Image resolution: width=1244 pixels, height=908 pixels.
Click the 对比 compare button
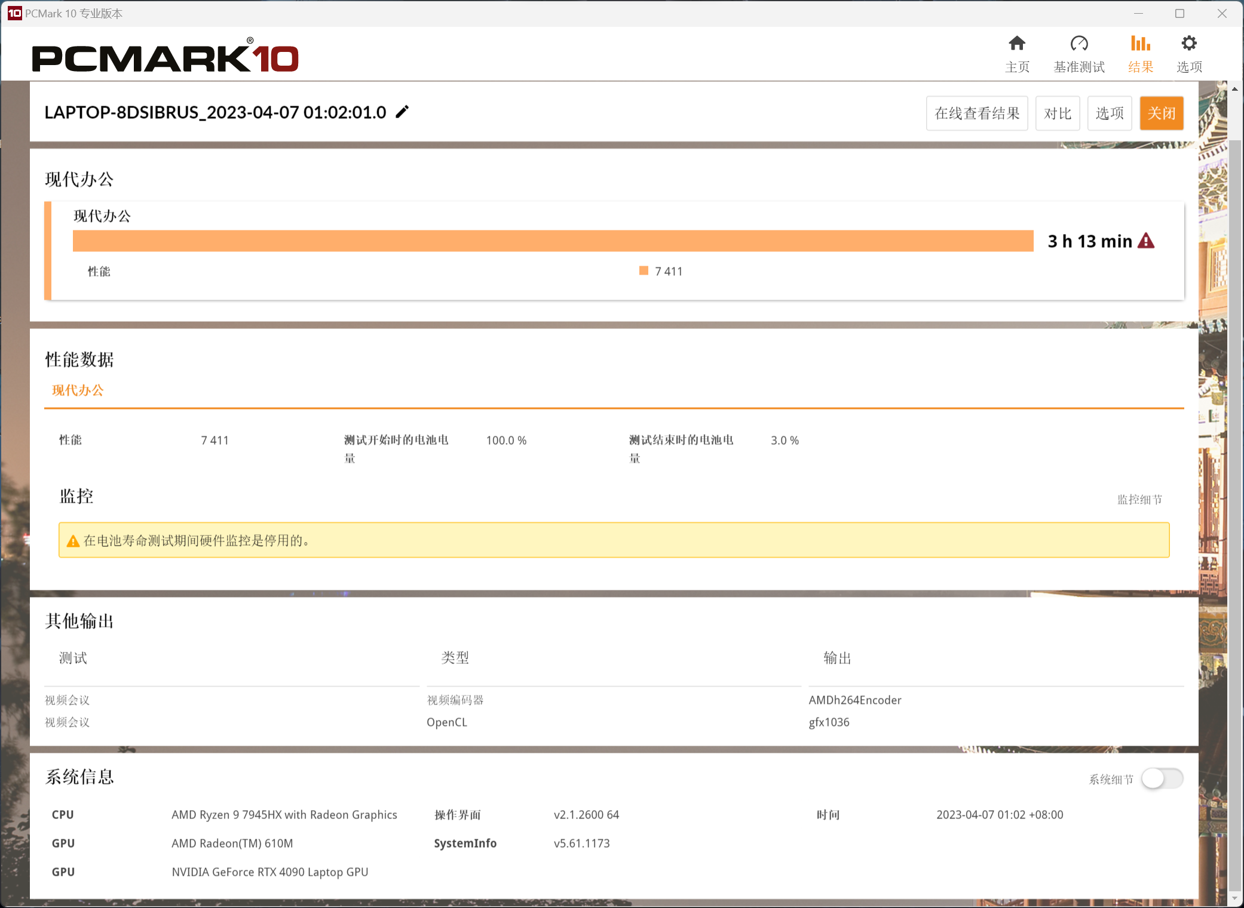(x=1058, y=113)
